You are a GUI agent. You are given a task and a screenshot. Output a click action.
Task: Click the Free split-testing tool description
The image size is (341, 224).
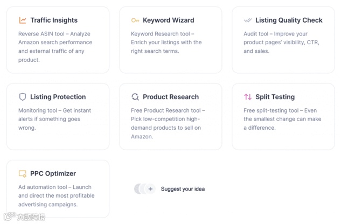(282, 119)
